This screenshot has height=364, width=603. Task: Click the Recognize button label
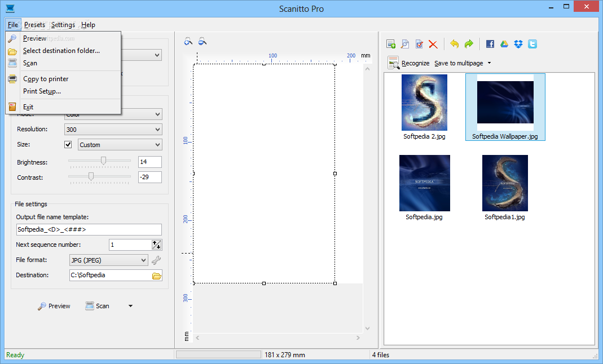point(415,63)
